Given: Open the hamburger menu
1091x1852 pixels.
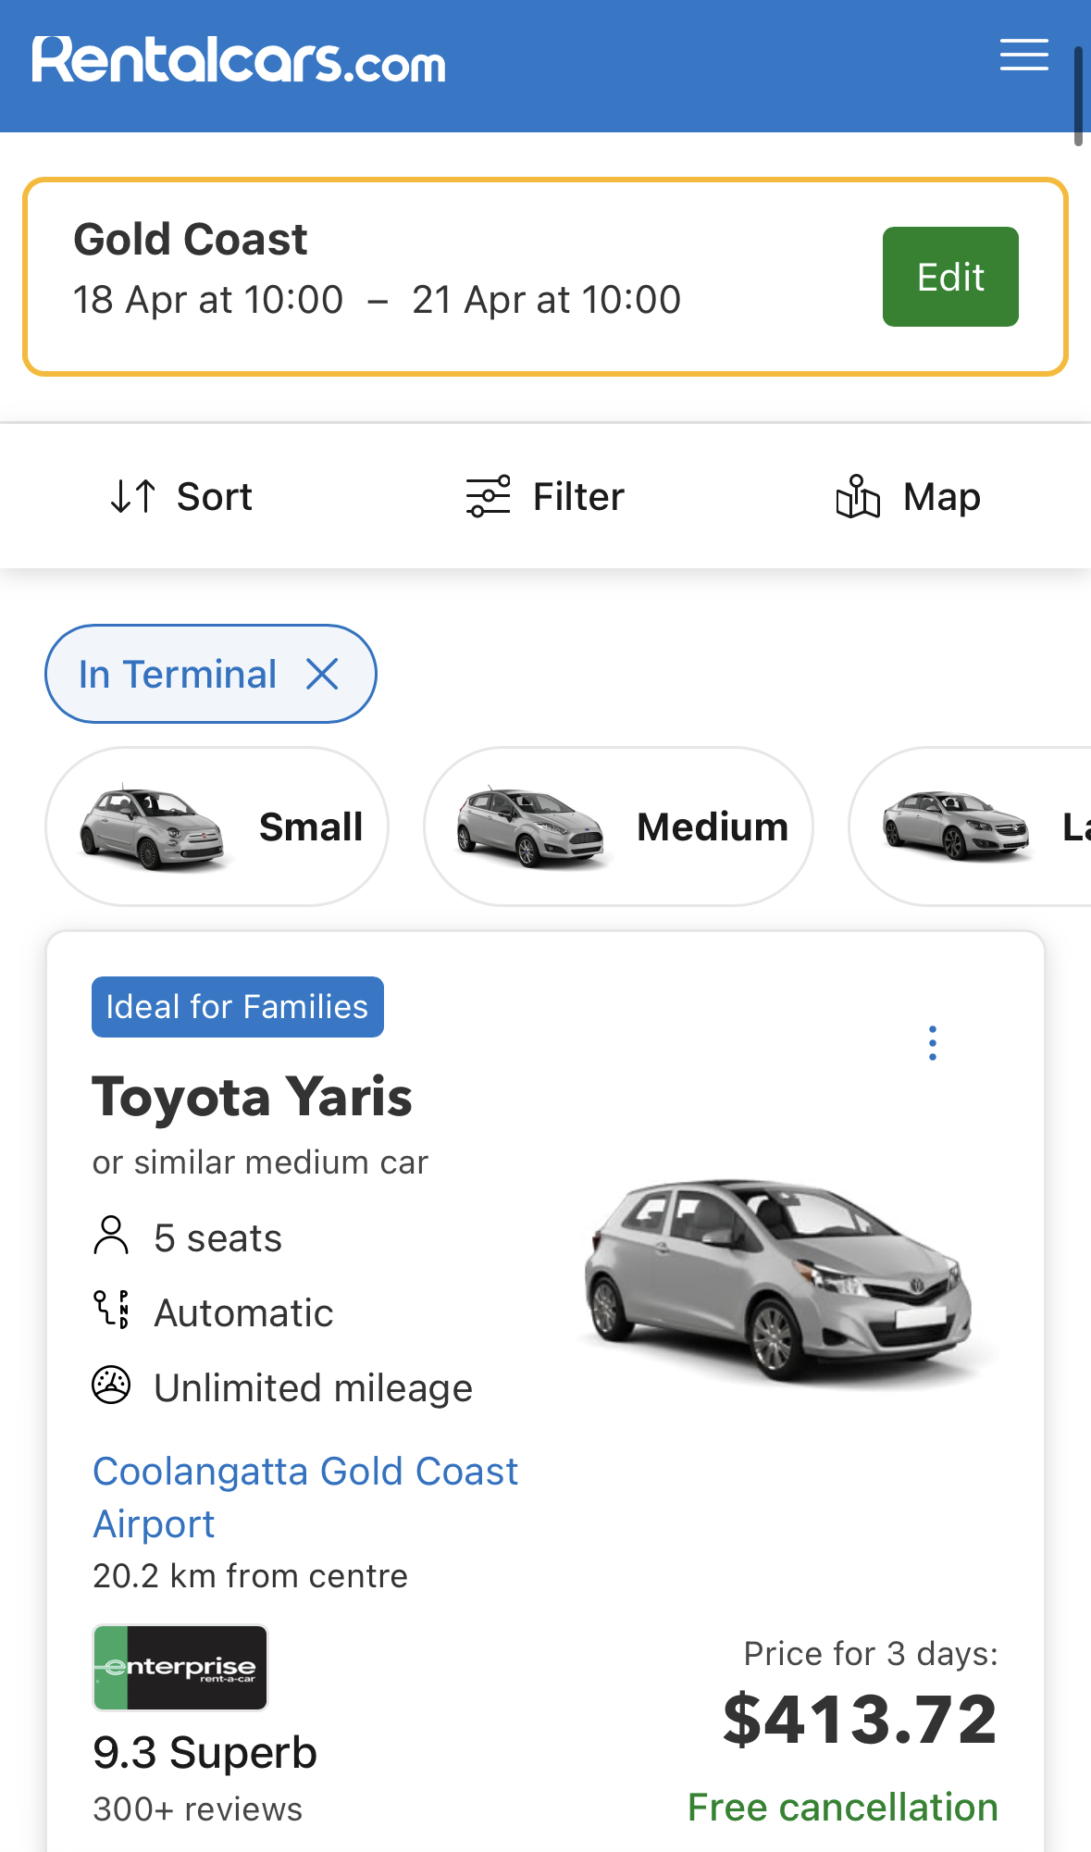Looking at the screenshot, I should click(1023, 55).
